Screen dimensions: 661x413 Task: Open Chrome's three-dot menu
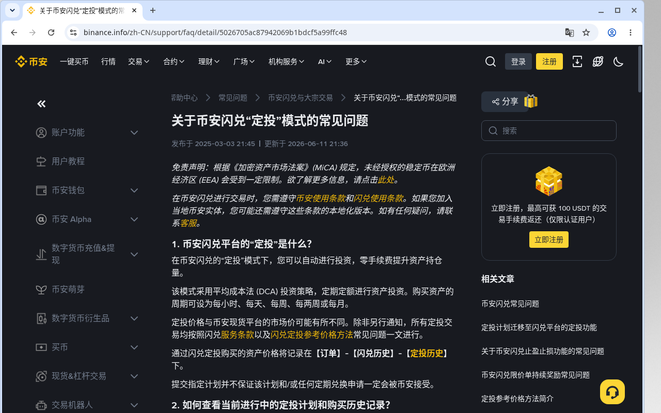coord(631,33)
